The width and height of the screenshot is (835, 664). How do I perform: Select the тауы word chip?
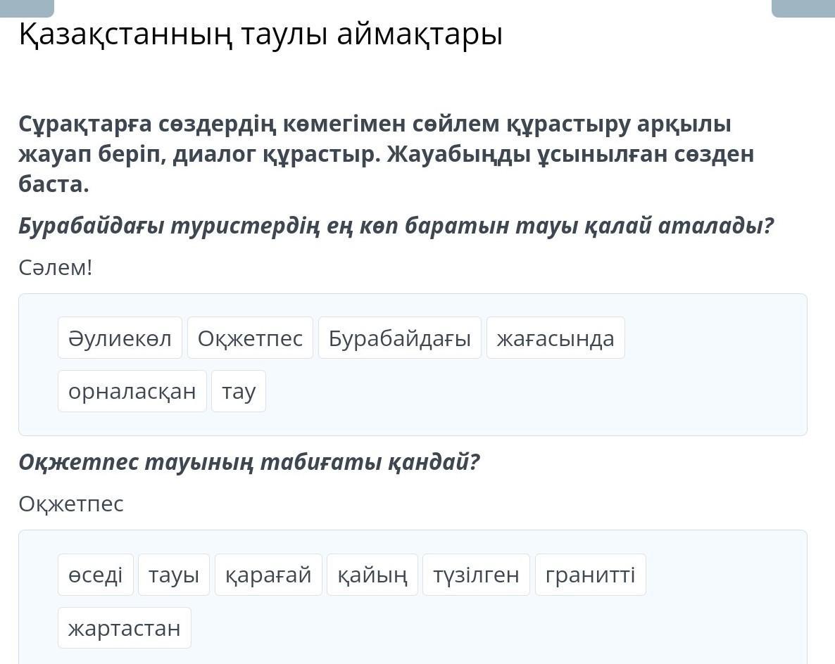pos(174,575)
